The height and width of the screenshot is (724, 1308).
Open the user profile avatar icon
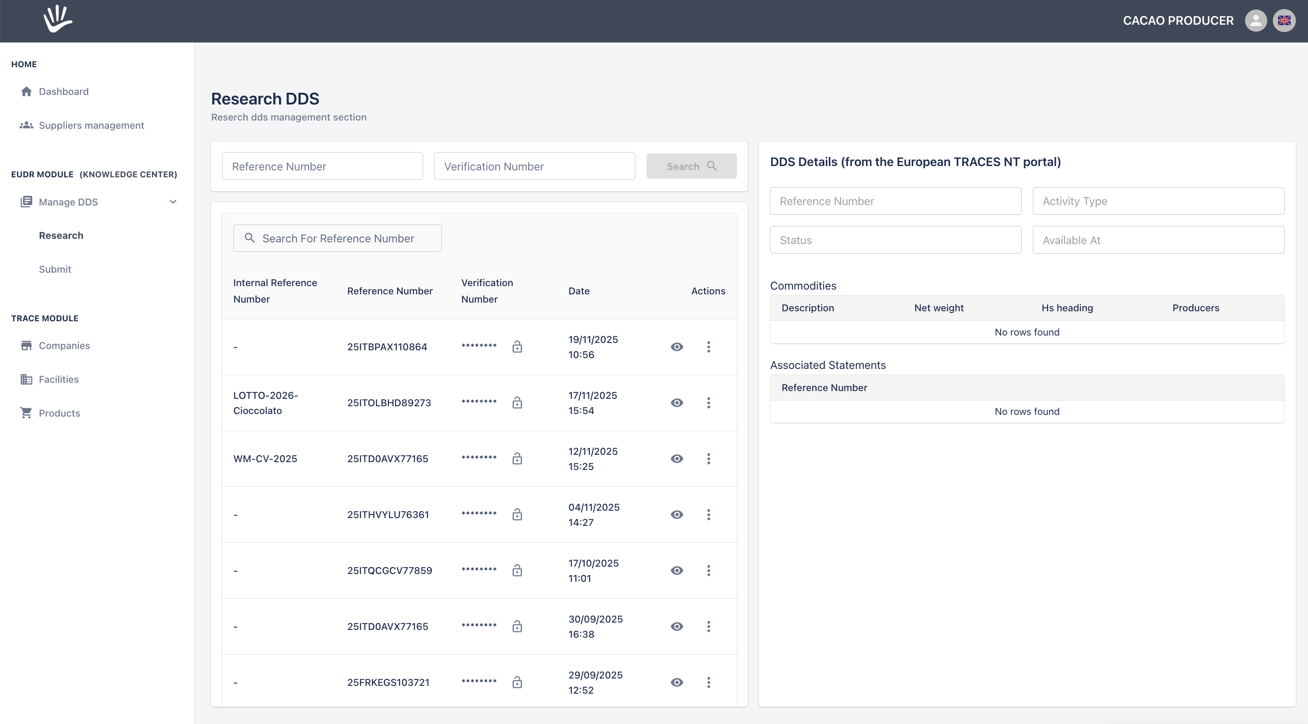1256,20
